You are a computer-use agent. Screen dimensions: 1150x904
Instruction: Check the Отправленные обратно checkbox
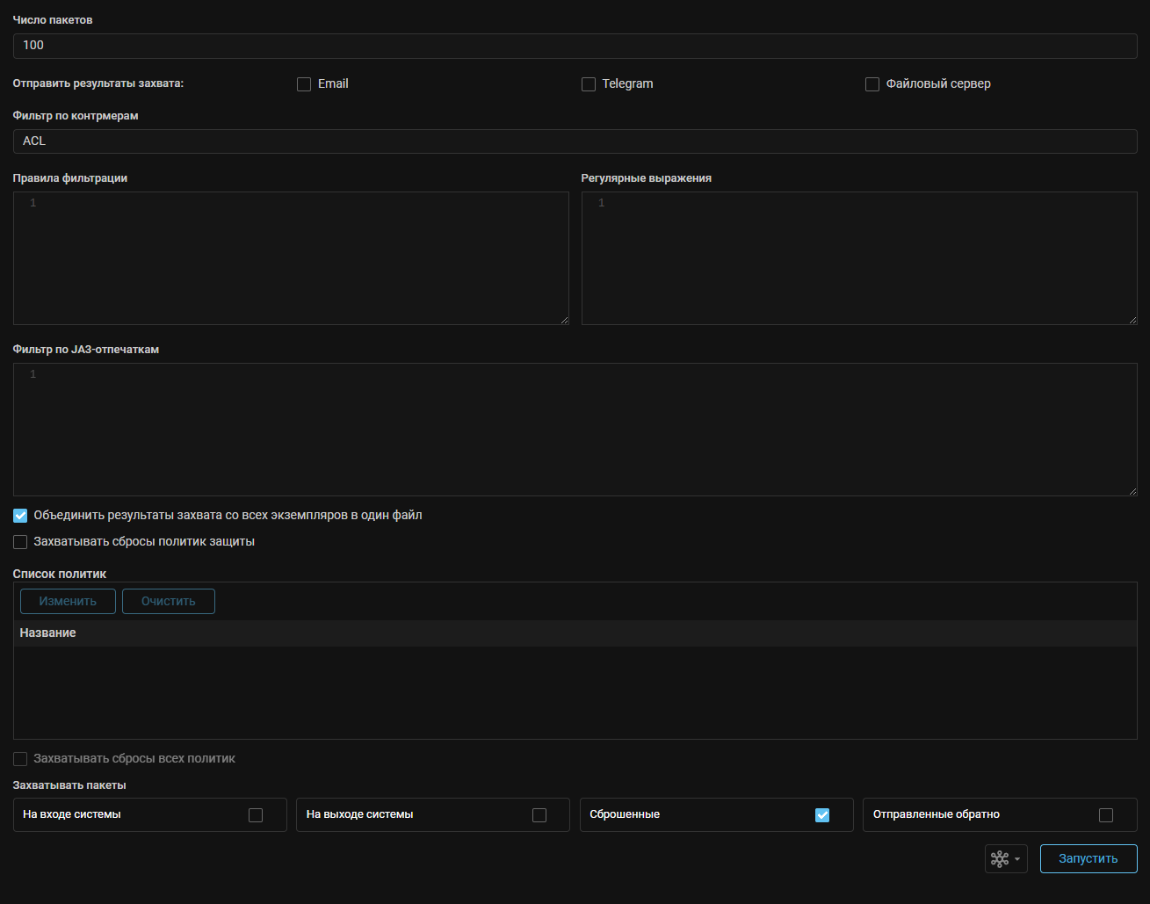pyautogui.click(x=1106, y=815)
